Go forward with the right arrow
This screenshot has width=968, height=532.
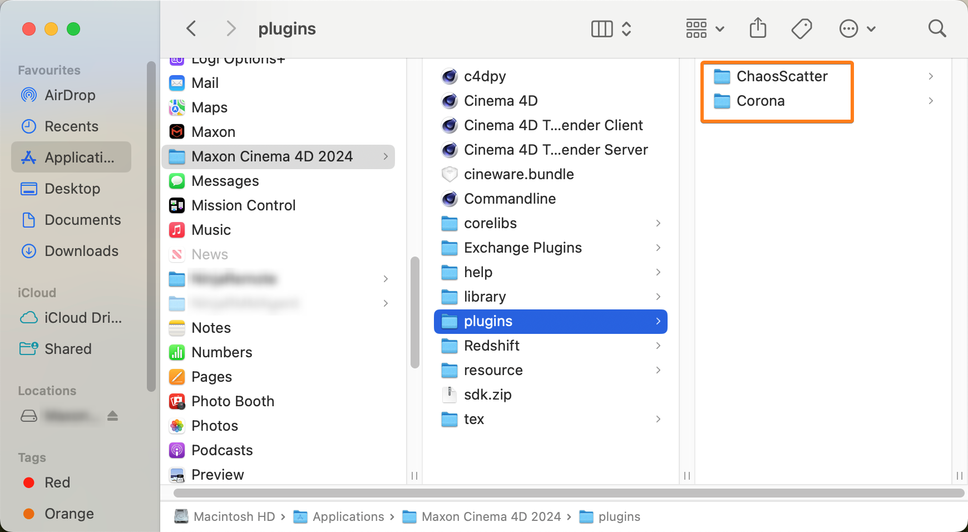[x=231, y=28]
